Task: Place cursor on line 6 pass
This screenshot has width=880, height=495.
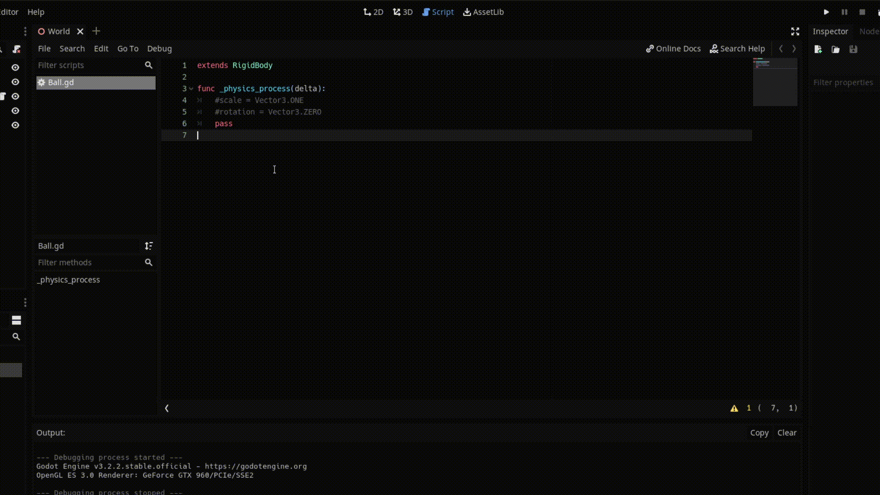Action: tap(224, 124)
